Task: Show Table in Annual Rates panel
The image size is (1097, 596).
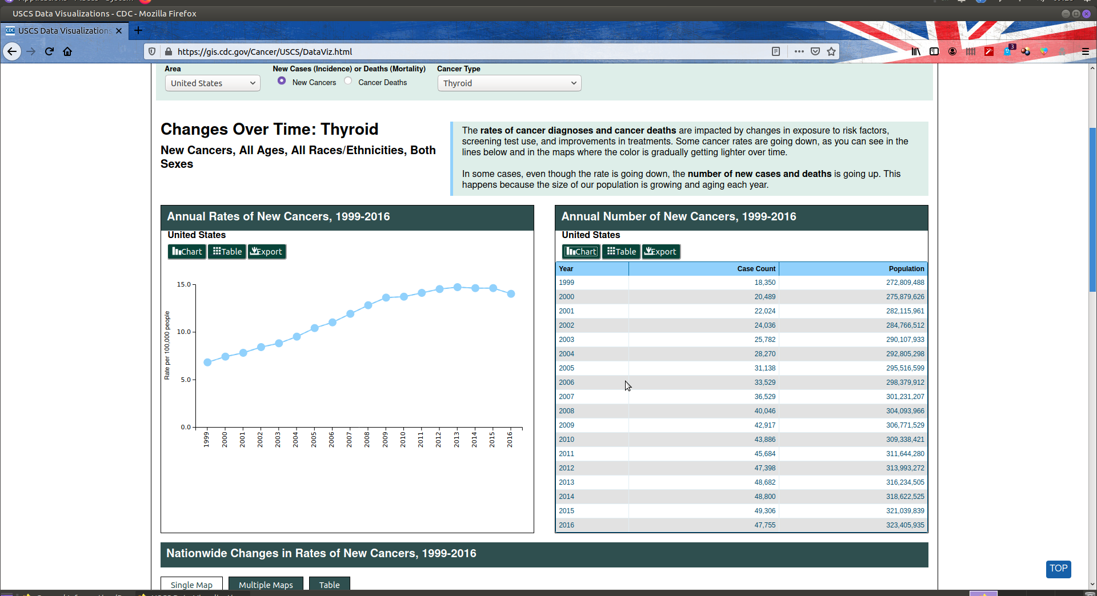Action: click(x=227, y=252)
